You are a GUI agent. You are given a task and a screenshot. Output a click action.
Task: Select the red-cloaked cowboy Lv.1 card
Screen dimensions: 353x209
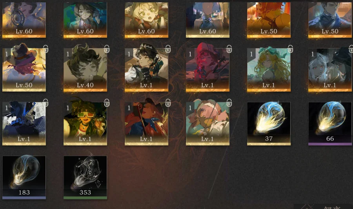pos(147,124)
